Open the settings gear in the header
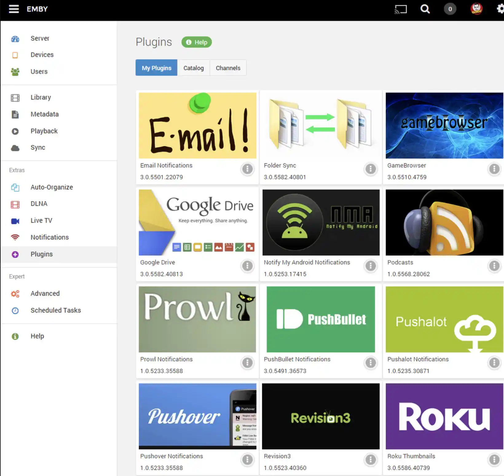The height and width of the screenshot is (476, 504). coord(500,9)
